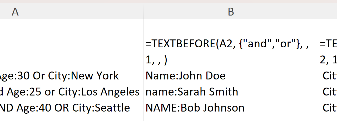Select the column B header
The width and height of the screenshot is (337, 121).
[x=231, y=12]
